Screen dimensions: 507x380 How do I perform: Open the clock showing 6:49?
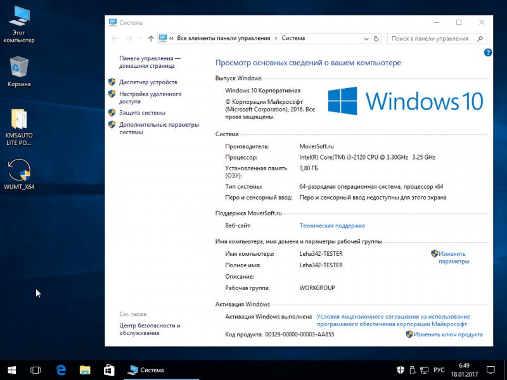pyautogui.click(x=465, y=370)
